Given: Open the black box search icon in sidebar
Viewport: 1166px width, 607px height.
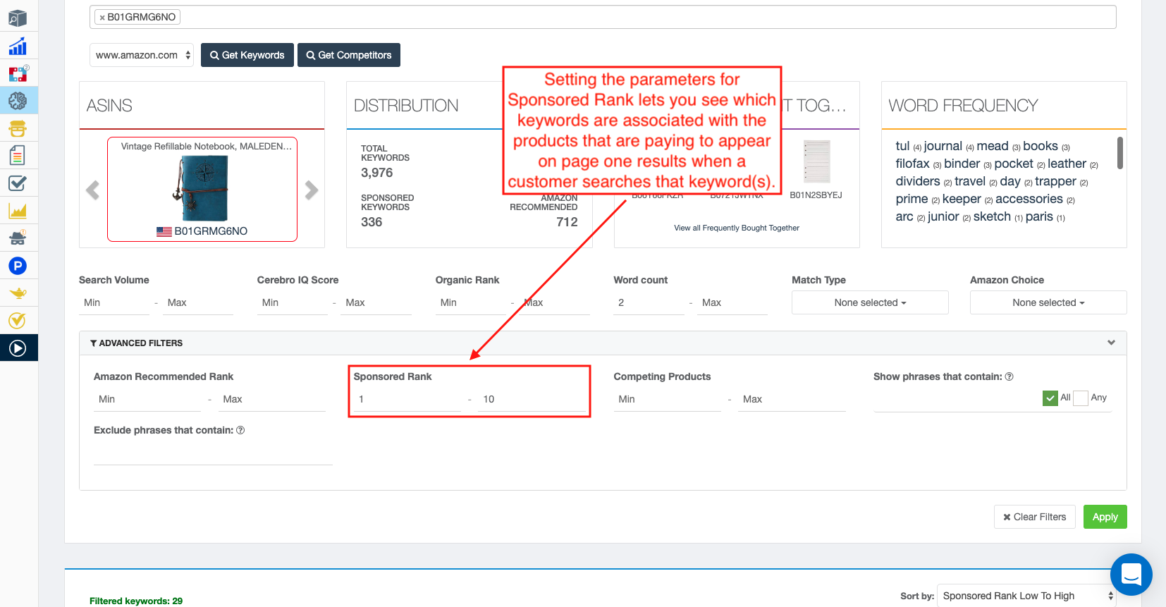Looking at the screenshot, I should coord(18,18).
